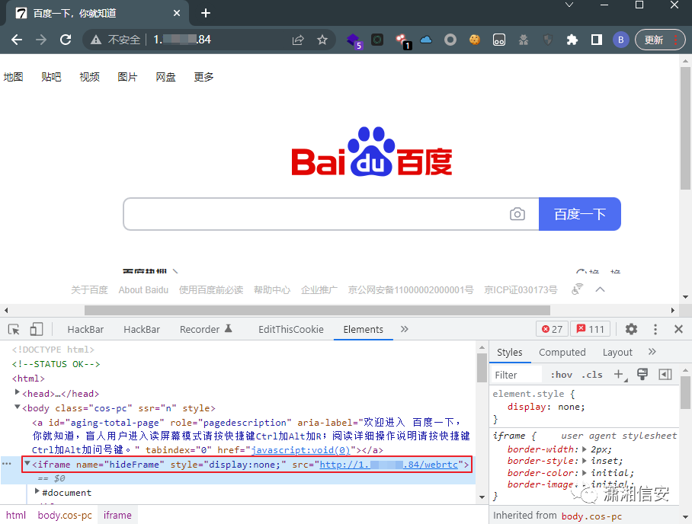Switch to the Recorder tab

coord(206,330)
